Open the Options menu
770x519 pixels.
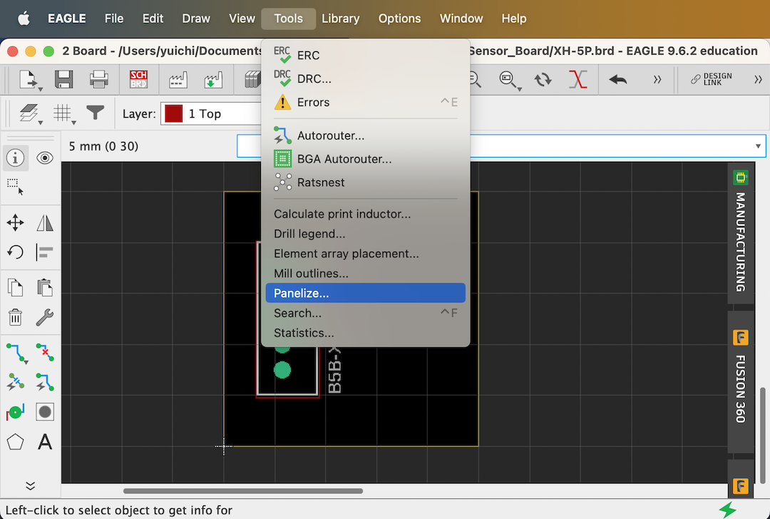click(x=400, y=19)
